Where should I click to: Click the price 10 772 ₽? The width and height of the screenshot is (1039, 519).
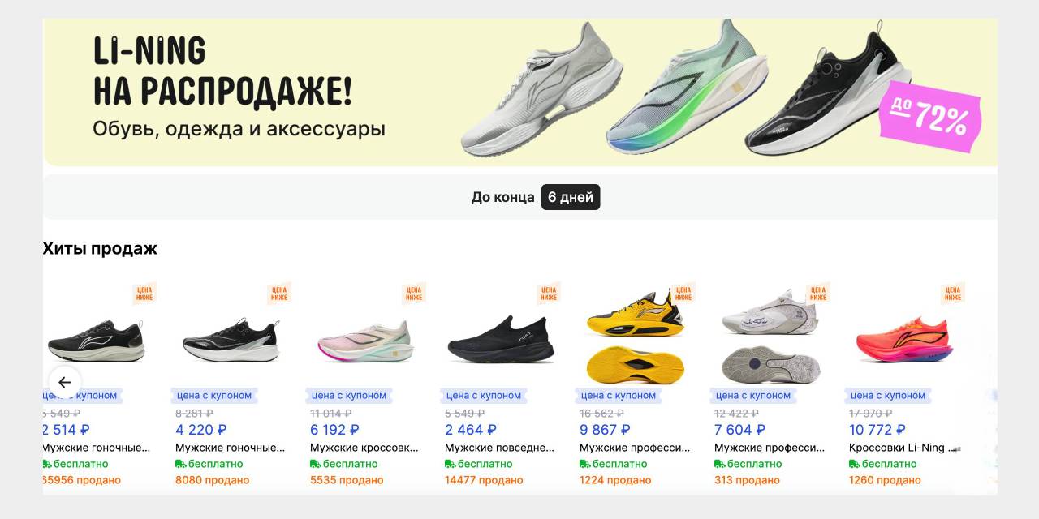click(877, 430)
